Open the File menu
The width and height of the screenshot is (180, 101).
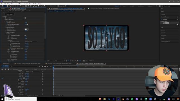tap(1, 4)
